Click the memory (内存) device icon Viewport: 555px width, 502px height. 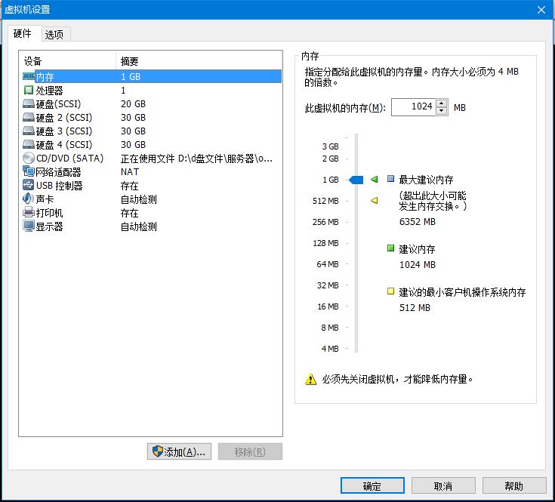pos(29,76)
